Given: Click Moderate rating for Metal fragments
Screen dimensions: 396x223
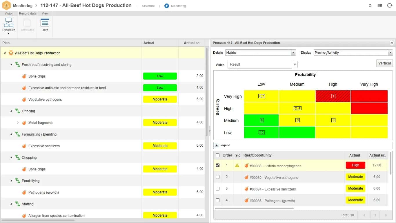Looking at the screenshot, I should (x=160, y=123).
